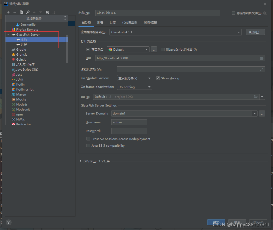Click the collapse icon in the add-new-configuration popup header
Image resolution: width=273 pixels, height=230 pixels.
tap(65, 18)
